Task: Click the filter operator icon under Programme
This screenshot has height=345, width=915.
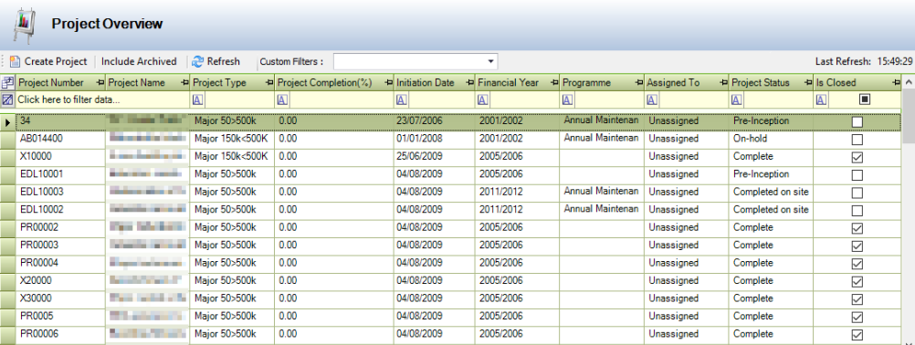Action: [x=566, y=99]
